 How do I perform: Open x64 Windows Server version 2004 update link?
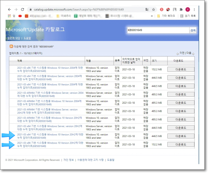[49, 78]
